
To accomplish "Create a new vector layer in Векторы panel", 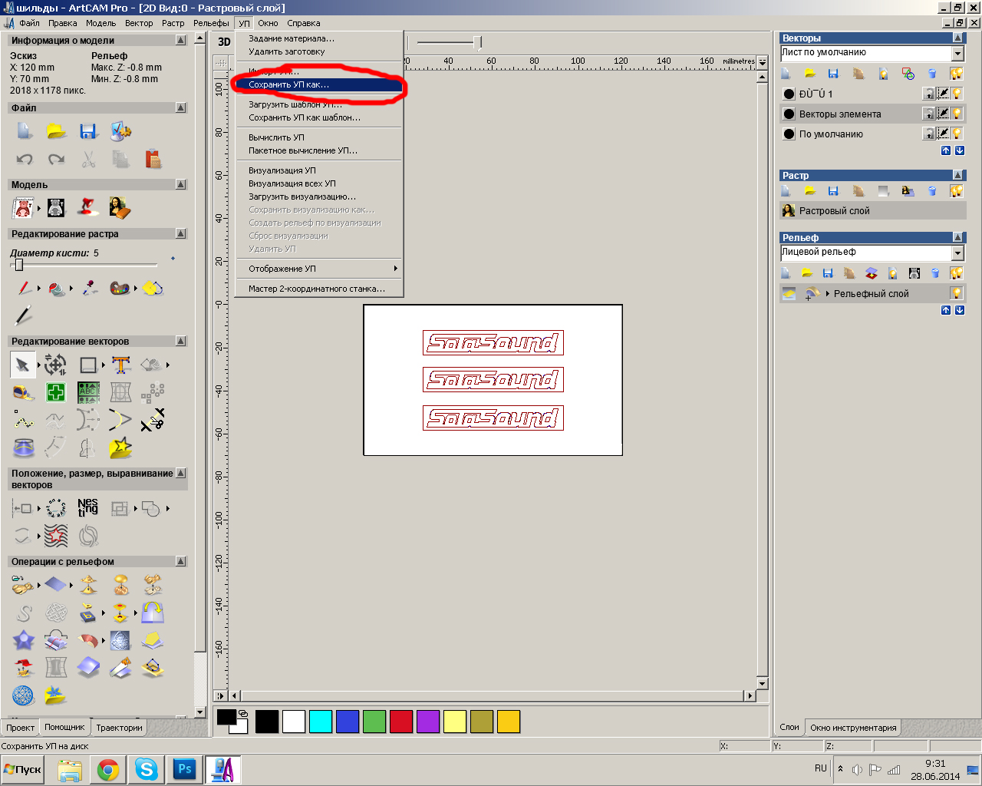I will tap(786, 74).
